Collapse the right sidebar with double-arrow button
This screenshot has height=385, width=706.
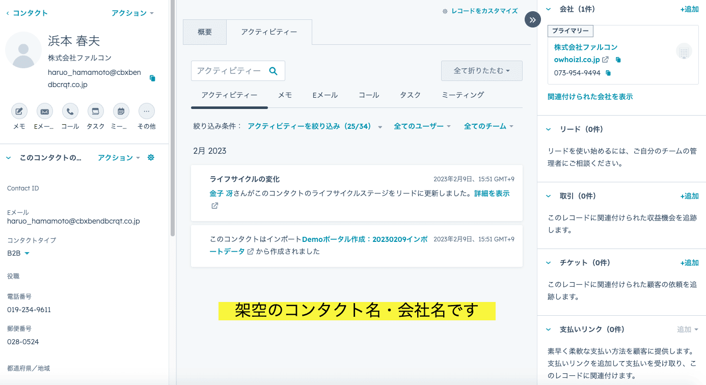click(x=533, y=20)
